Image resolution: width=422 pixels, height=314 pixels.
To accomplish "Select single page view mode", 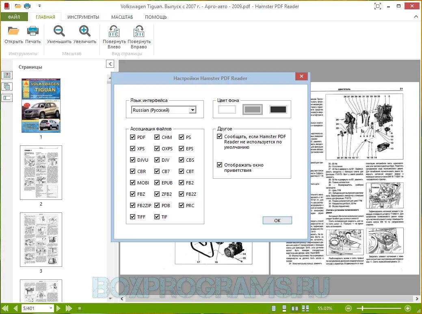I will 274,308.
